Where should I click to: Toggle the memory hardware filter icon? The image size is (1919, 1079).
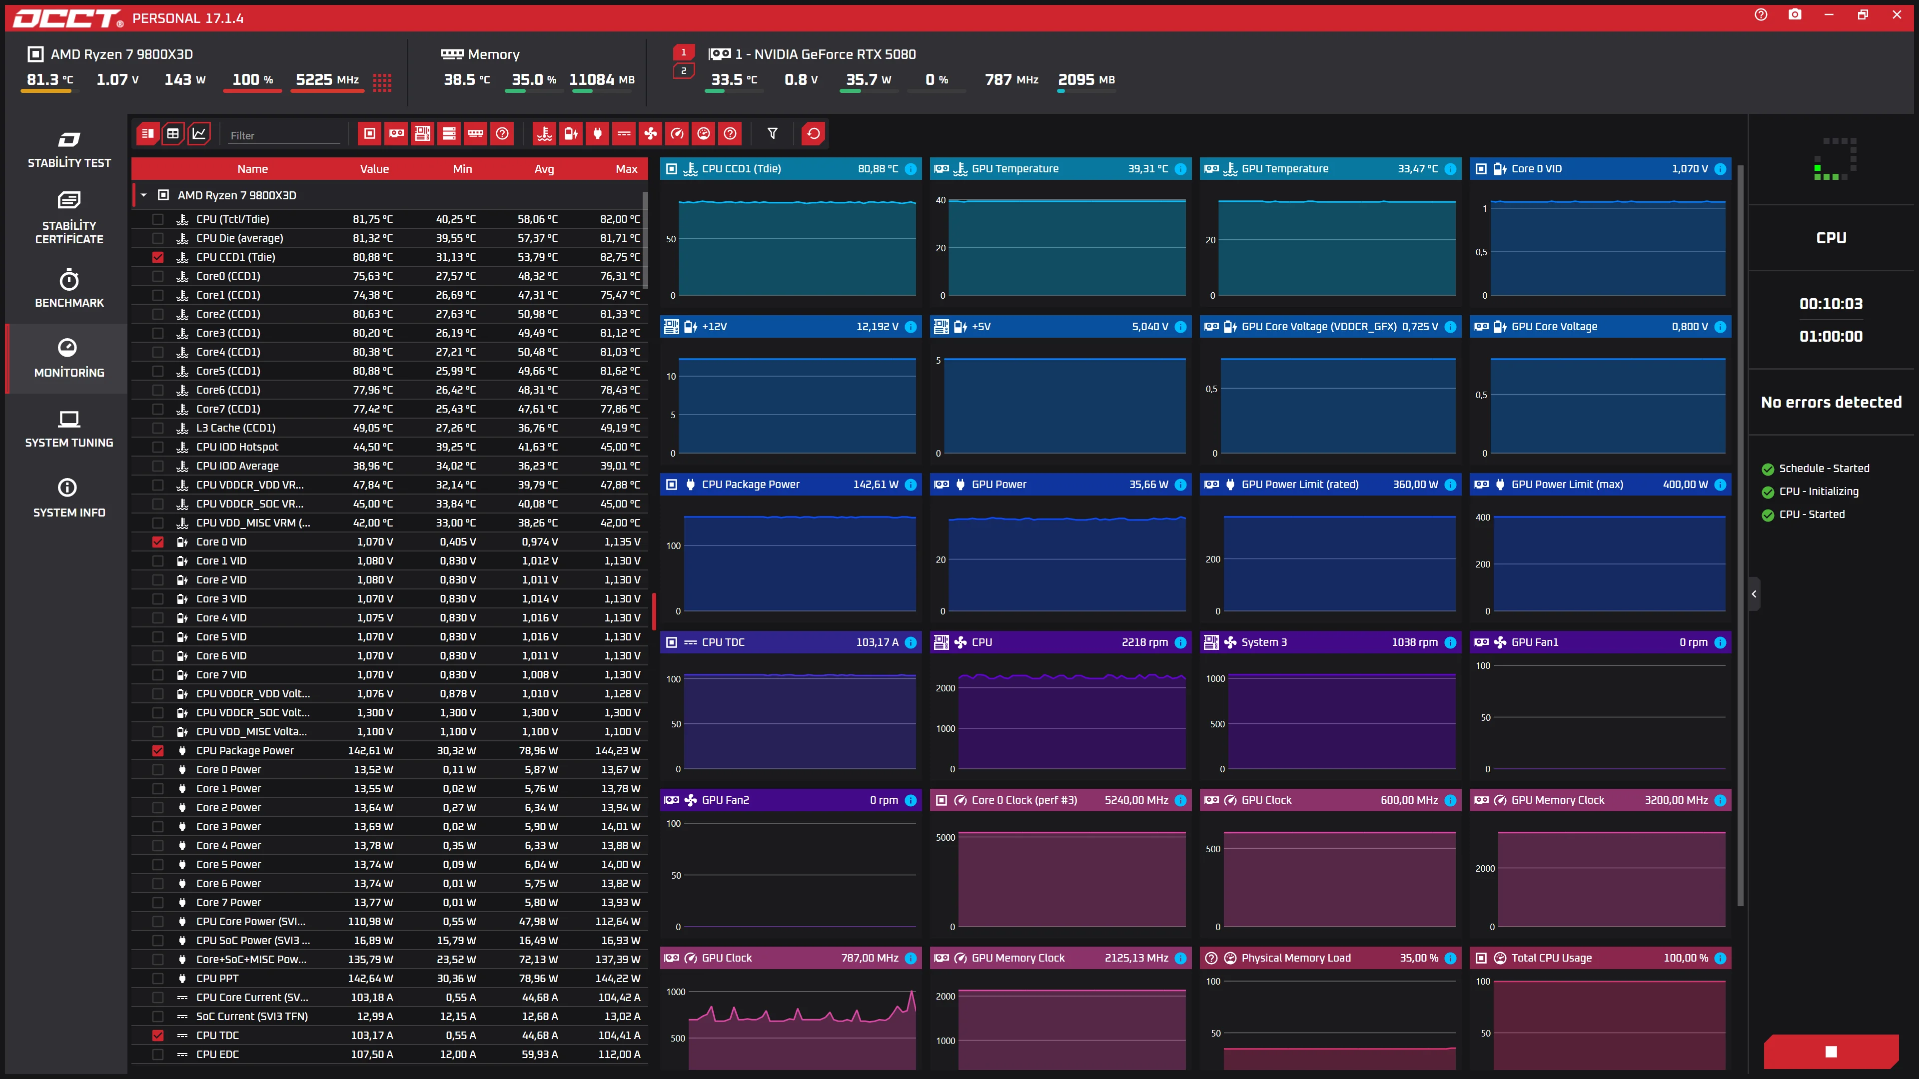475,134
